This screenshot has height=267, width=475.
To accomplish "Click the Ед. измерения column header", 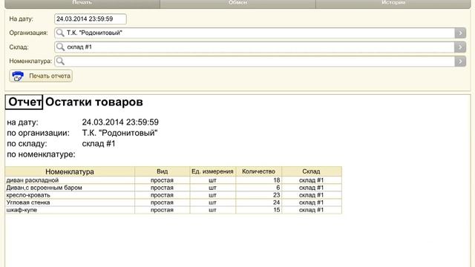I will pos(213,171).
